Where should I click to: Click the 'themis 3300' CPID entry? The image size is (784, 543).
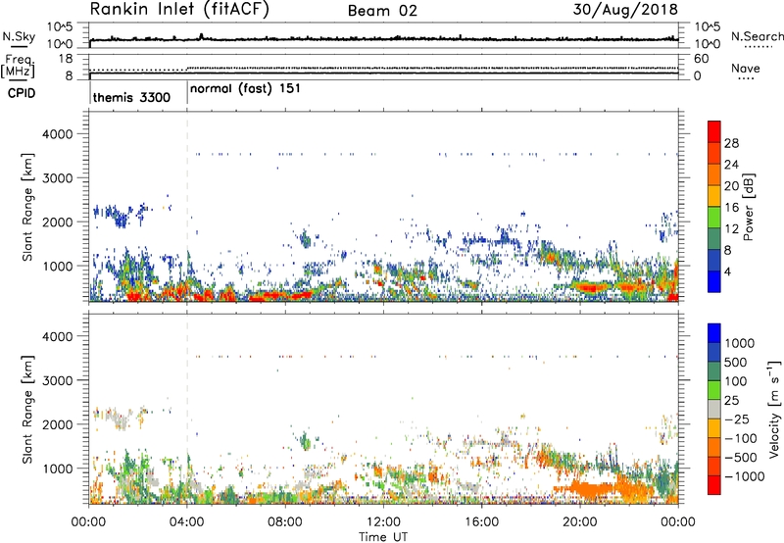pyautogui.click(x=131, y=97)
